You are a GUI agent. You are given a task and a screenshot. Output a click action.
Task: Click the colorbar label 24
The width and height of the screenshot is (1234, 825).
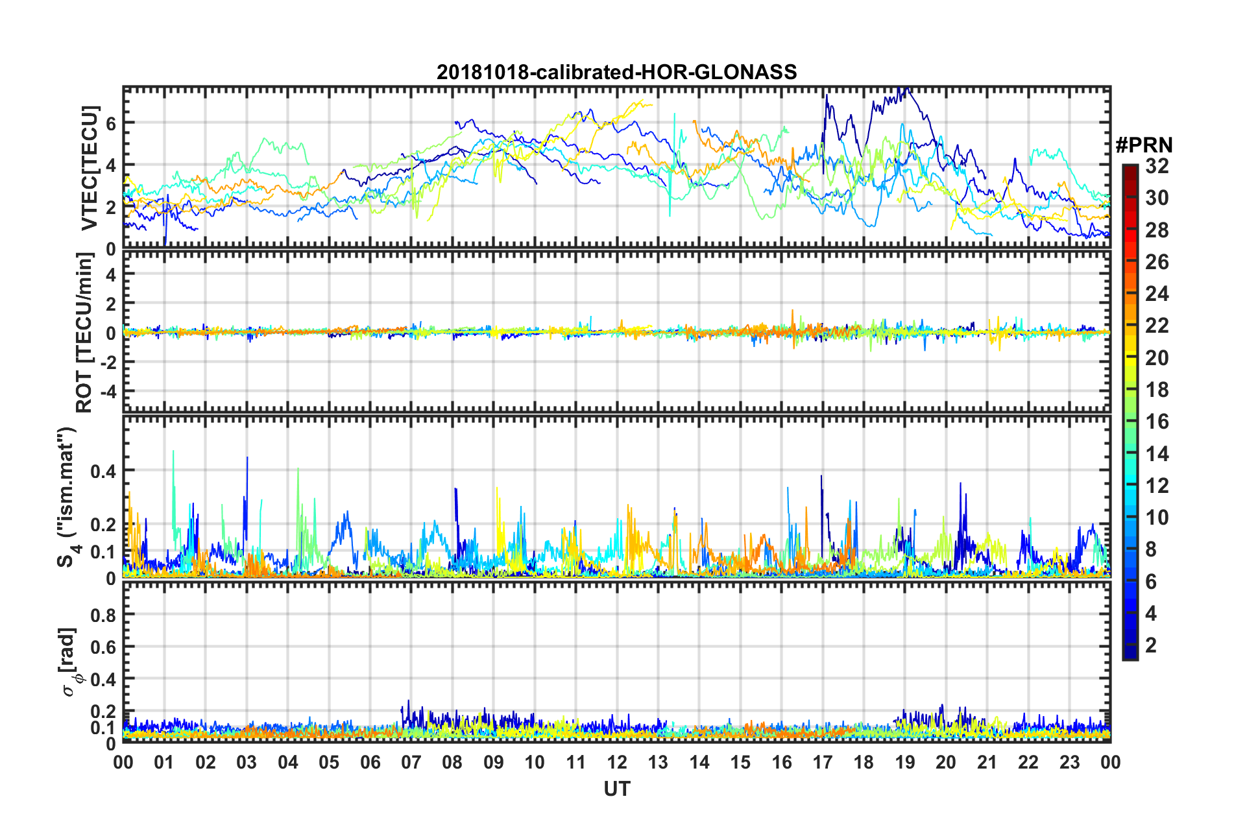[x=1157, y=294]
